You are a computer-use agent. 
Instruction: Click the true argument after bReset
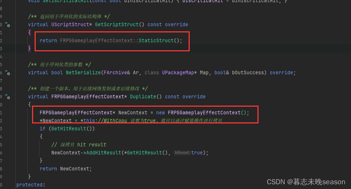197,153
